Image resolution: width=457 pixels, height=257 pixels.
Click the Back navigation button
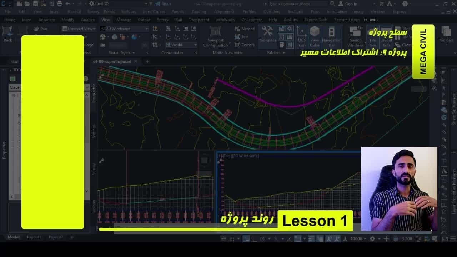pyautogui.click(x=7, y=34)
